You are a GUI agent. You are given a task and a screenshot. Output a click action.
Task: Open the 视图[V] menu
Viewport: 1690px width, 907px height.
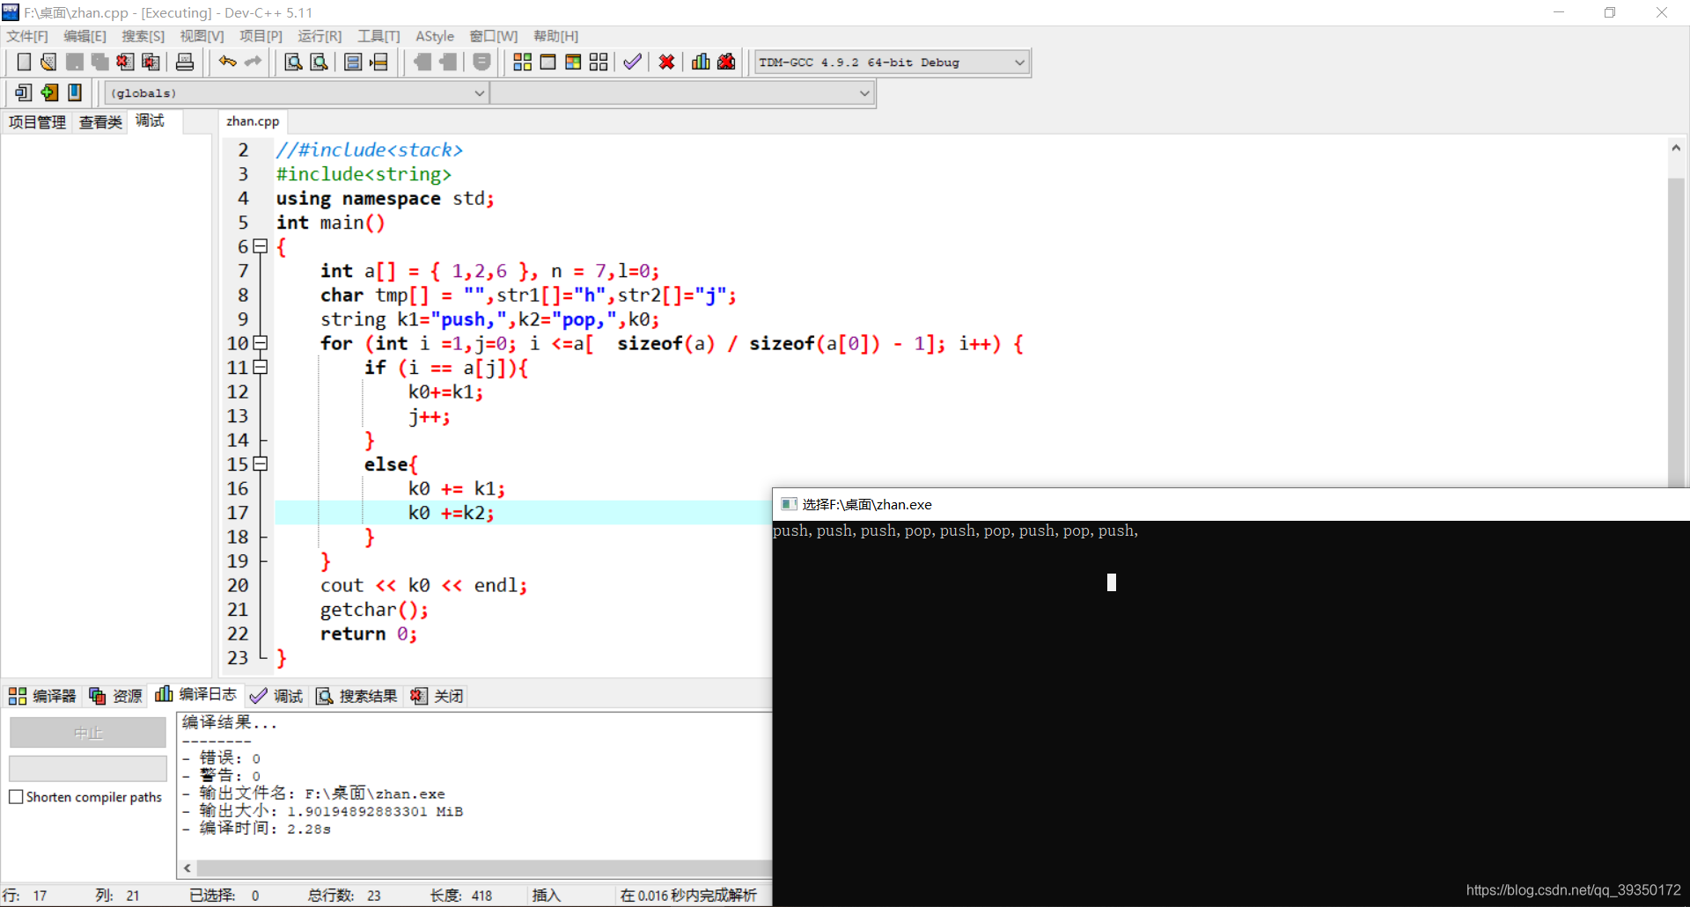(x=202, y=36)
